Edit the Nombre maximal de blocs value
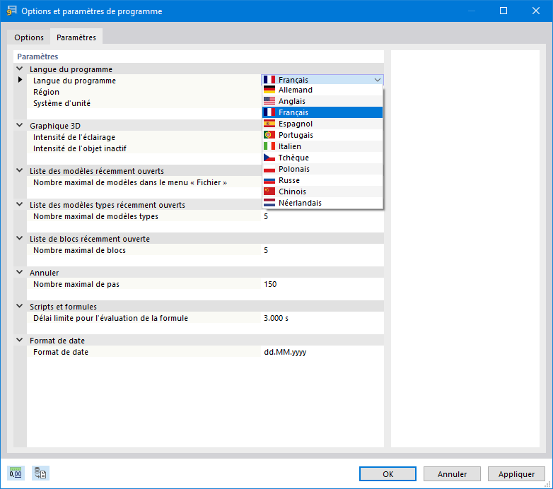This screenshot has height=489, width=553. point(322,250)
